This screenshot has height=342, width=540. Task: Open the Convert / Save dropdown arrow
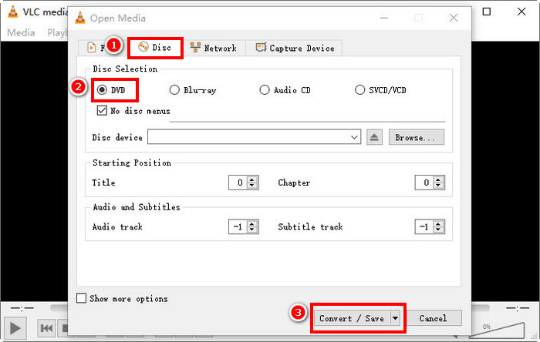coord(396,318)
